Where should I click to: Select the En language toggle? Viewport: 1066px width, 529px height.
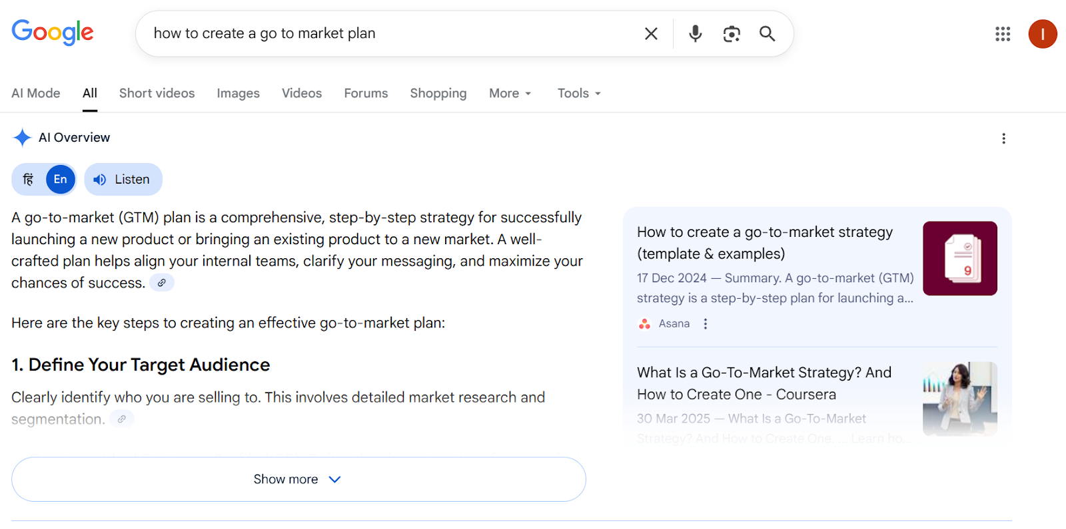pyautogui.click(x=60, y=180)
